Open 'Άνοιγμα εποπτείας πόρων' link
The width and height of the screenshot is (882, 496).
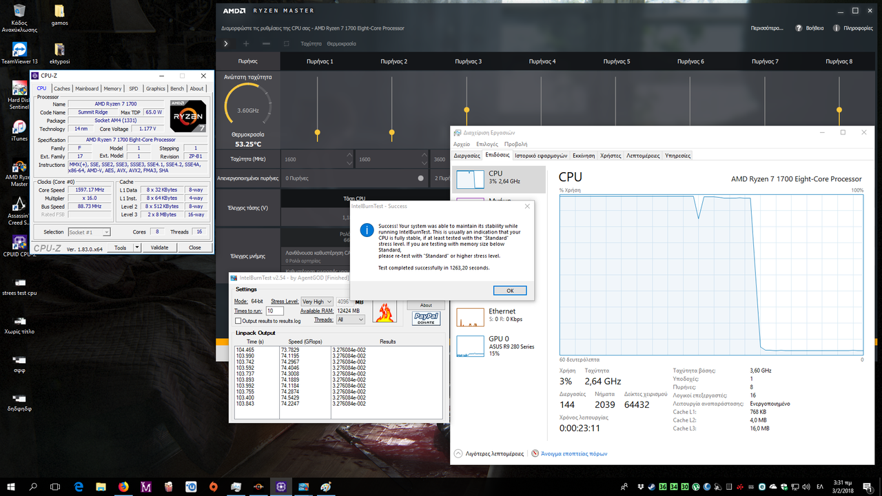coord(568,453)
